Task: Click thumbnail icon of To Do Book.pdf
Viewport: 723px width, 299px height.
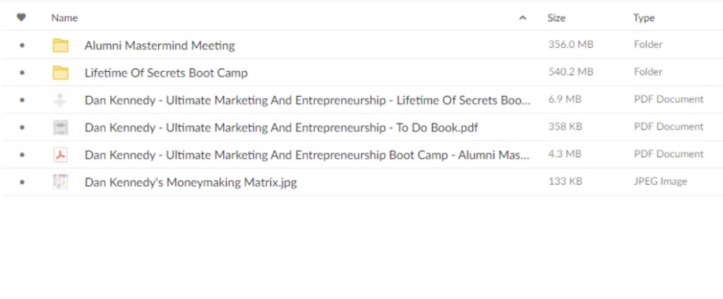Action: pyautogui.click(x=61, y=128)
